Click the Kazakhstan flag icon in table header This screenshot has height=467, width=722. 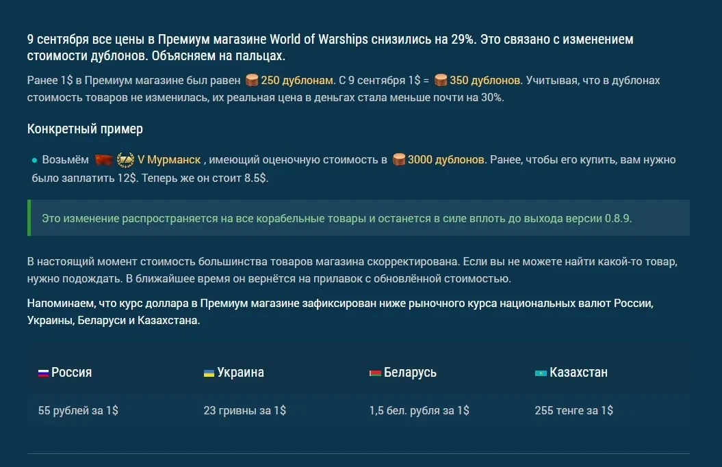point(541,373)
